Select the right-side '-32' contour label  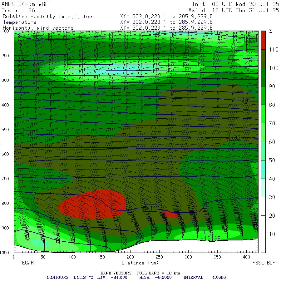tap(235, 137)
